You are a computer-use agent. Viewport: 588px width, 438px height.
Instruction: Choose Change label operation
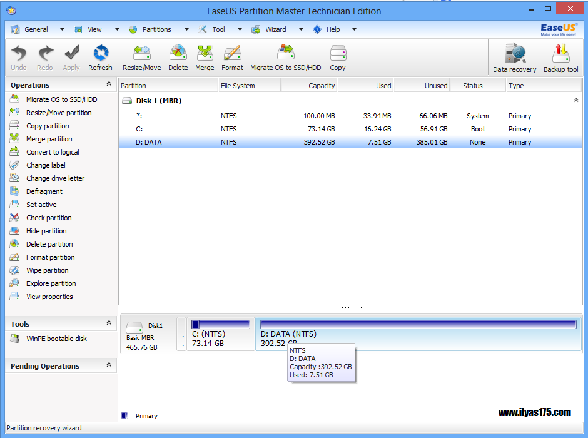tap(46, 165)
